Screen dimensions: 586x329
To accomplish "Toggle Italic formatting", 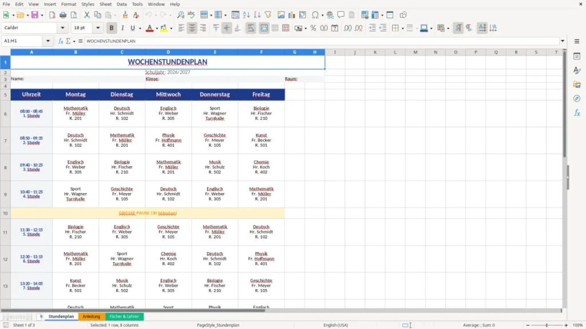I will (x=122, y=28).
